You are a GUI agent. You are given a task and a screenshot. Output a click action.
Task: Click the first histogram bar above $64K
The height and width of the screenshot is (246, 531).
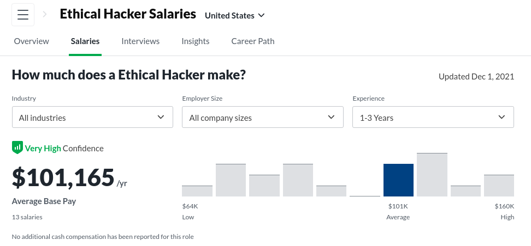coord(197,190)
